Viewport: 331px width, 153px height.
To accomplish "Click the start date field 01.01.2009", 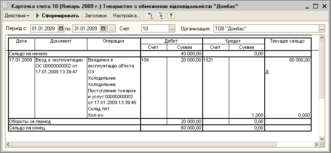I will [x=44, y=29].
